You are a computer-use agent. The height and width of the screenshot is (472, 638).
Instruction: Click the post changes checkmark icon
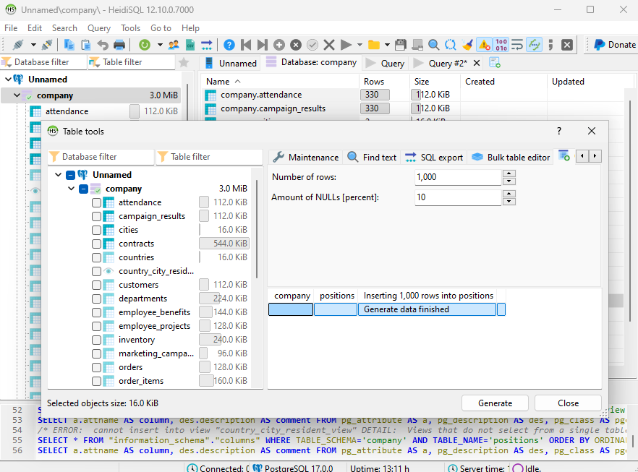pos(312,45)
